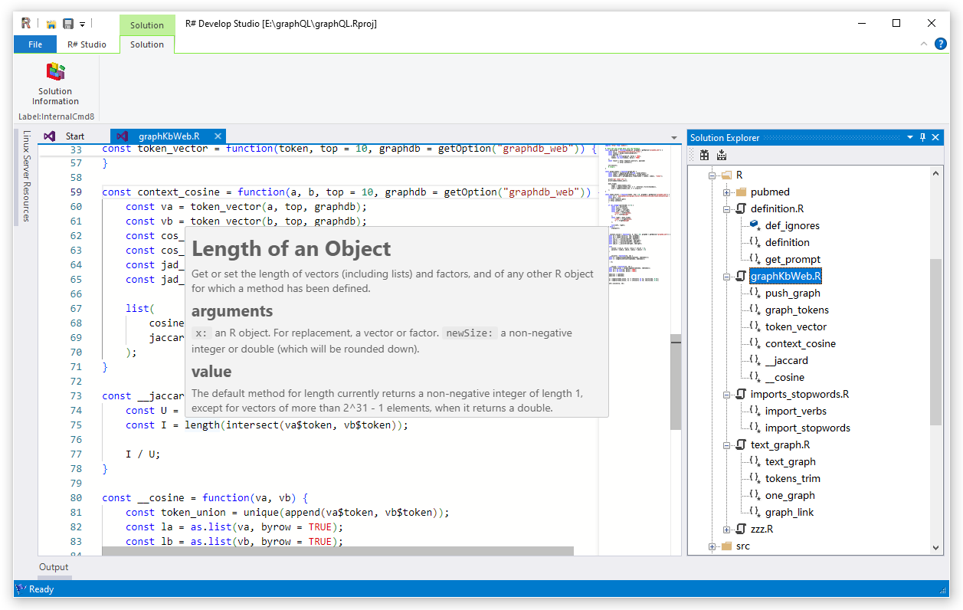This screenshot has width=963, height=610.
Task: Click the Solution Explorer vertical scrollbar thumb
Action: tap(935, 341)
